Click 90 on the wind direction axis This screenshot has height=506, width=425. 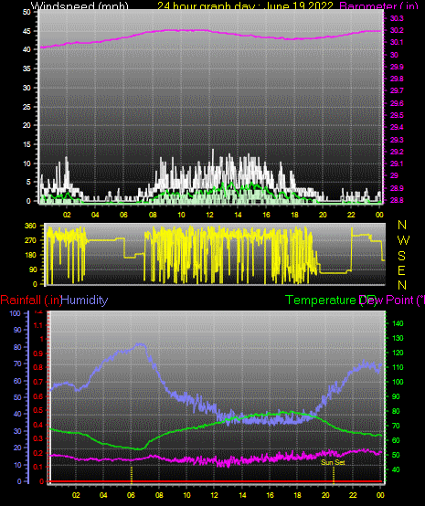pyautogui.click(x=33, y=269)
